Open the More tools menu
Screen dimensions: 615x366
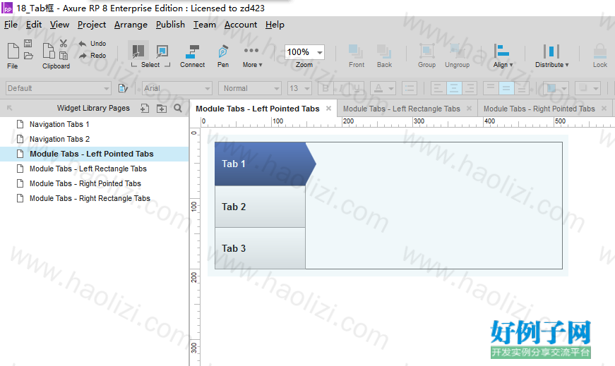(252, 56)
